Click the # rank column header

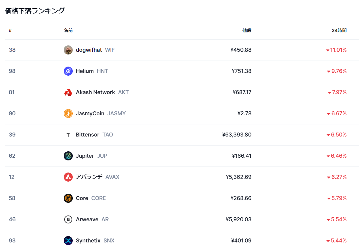coord(10,31)
